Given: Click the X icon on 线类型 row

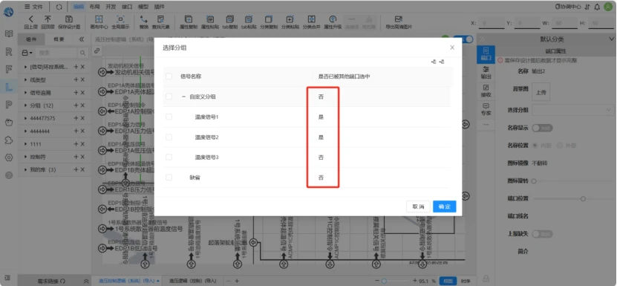Looking at the screenshot, I should click(x=82, y=79).
